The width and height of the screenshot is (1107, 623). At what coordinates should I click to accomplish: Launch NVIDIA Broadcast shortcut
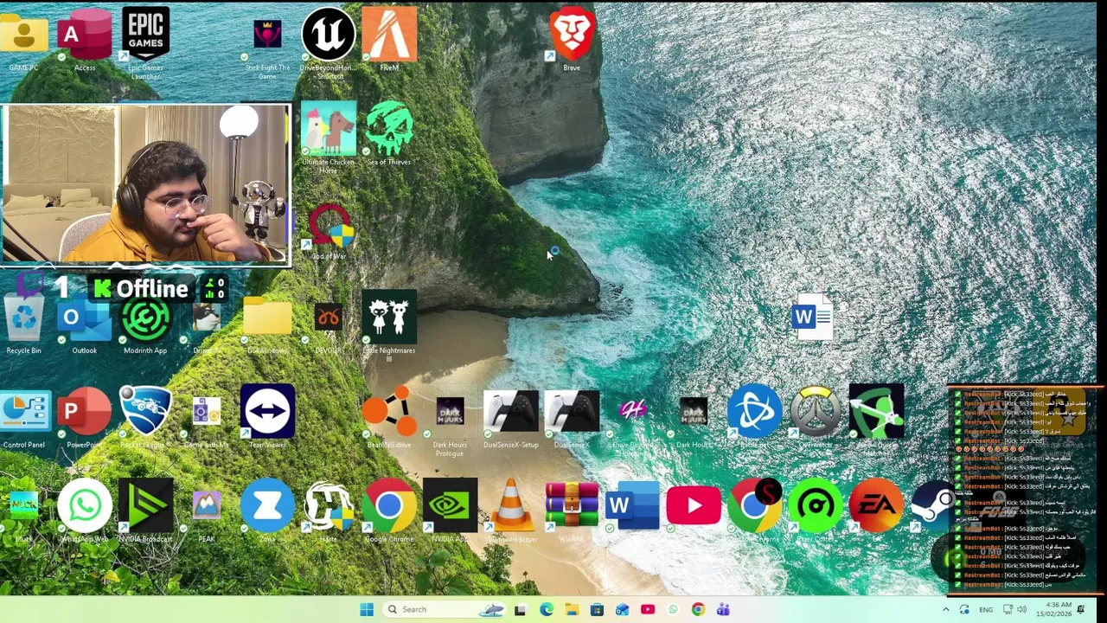point(145,506)
